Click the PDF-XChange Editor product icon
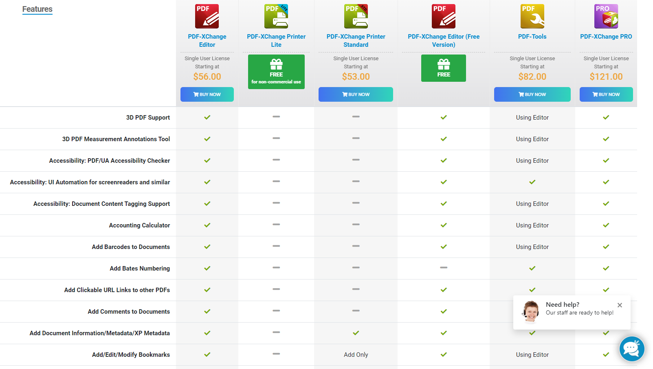 (207, 16)
